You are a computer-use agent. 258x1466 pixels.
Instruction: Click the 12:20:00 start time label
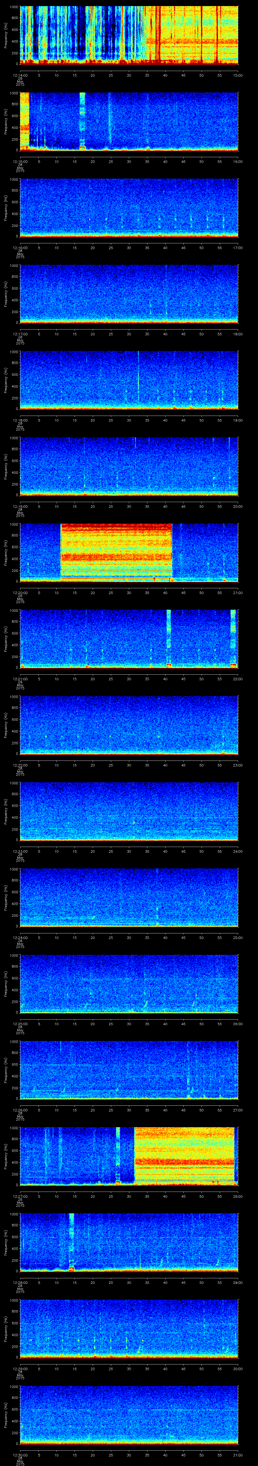click(20, 593)
